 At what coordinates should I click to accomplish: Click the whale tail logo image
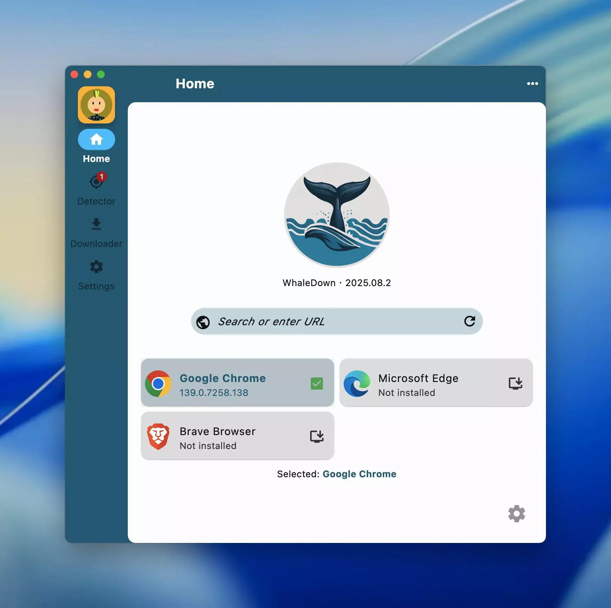point(337,215)
